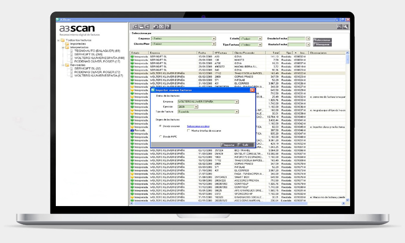Select the Desde escaner radio button
The image size is (405, 243).
coord(160,126)
